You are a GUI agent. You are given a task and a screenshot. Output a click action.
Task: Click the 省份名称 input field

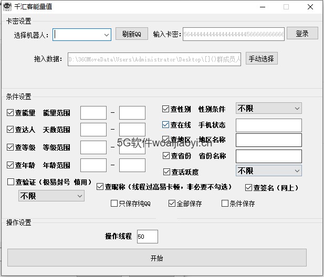[x=269, y=156]
